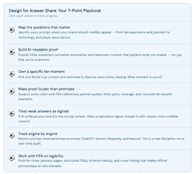Click description about Hisense owning home viewing

(90, 77)
